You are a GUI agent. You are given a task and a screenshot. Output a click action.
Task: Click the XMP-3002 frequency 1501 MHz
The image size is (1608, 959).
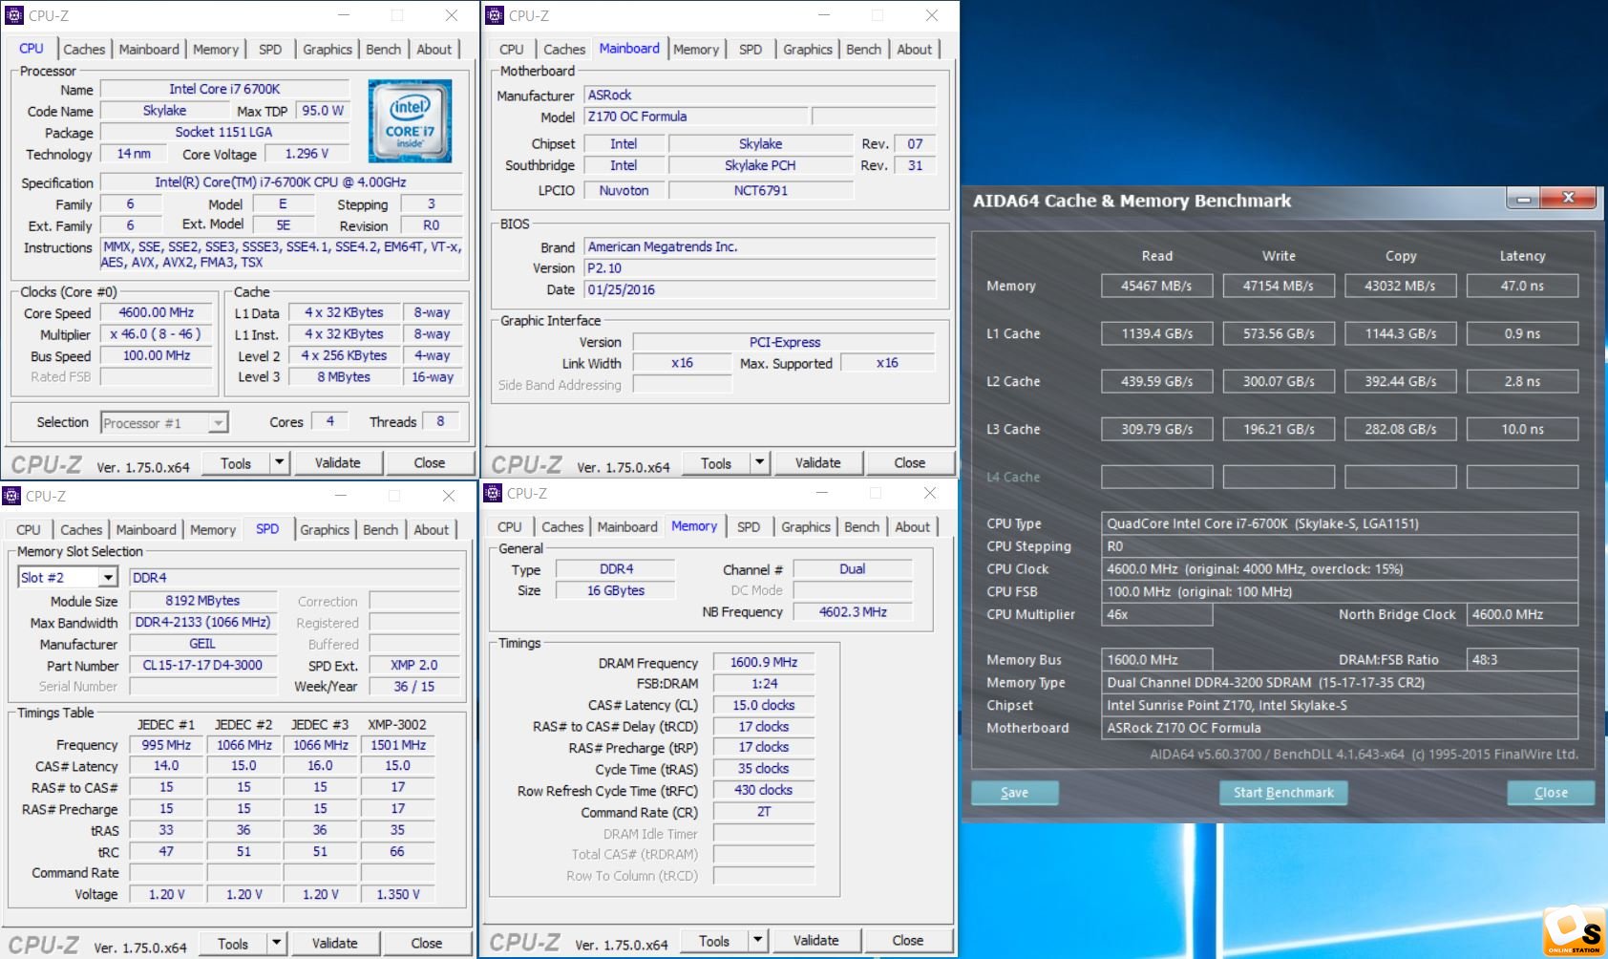click(x=398, y=745)
